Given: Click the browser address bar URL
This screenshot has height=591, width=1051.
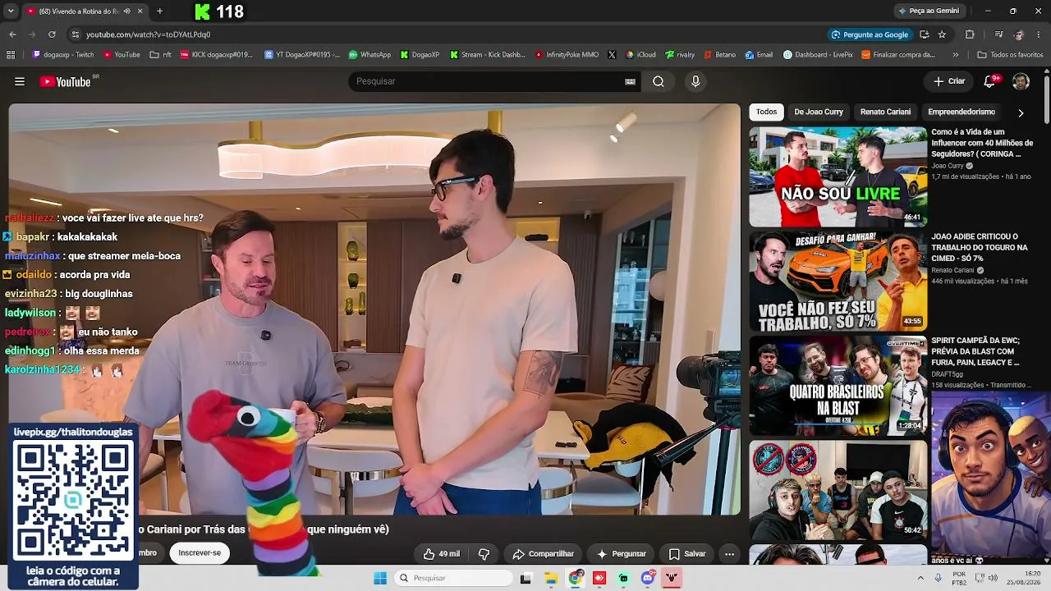Looking at the screenshot, I should 148,34.
